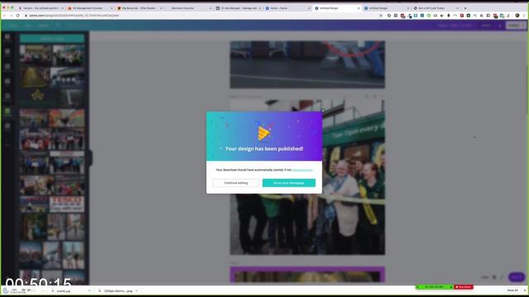529x297 pixels.
Task: Click the purple-bordered page at canvas bottom
Action: coord(307,275)
